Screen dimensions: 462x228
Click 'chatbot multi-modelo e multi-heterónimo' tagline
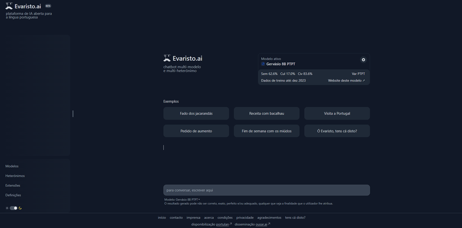pos(182,69)
